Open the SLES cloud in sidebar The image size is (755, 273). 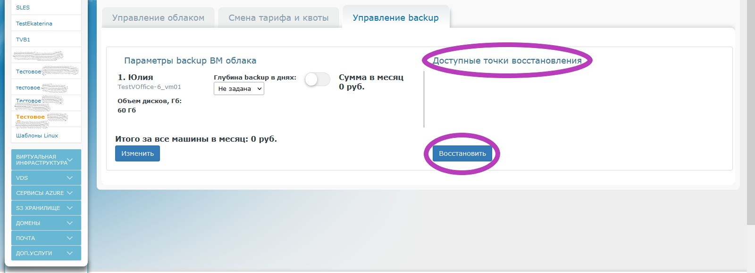tap(23, 8)
